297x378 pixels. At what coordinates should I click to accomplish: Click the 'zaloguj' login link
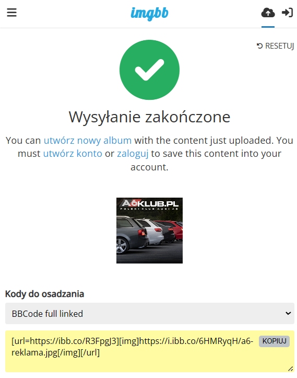click(x=133, y=154)
